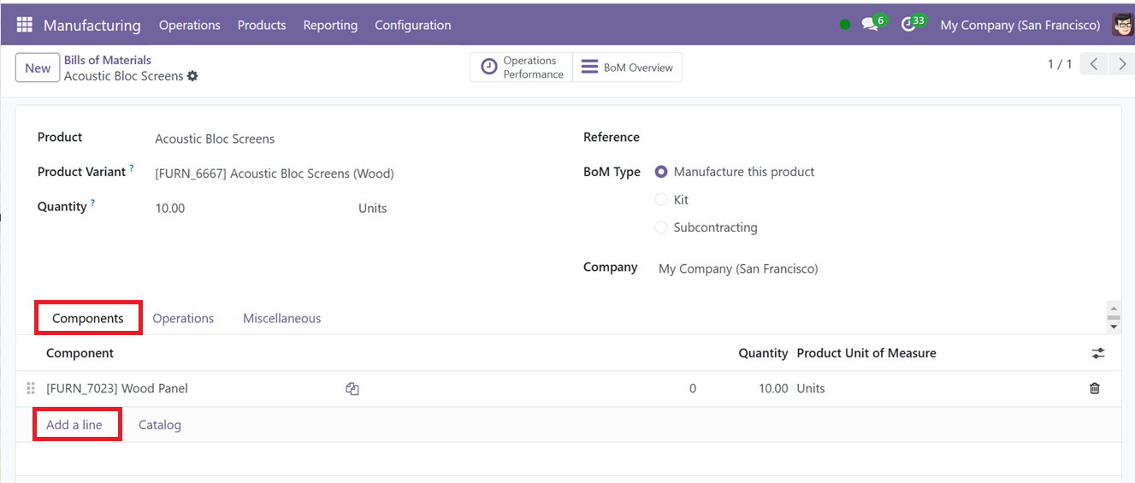Select the Kit BoM type
The width and height of the screenshot is (1135, 483).
point(661,200)
